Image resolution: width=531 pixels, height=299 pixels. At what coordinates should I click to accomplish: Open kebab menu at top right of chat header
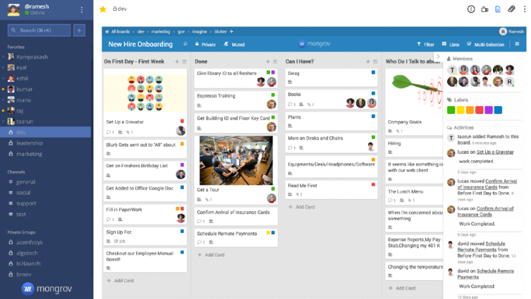tap(524, 9)
